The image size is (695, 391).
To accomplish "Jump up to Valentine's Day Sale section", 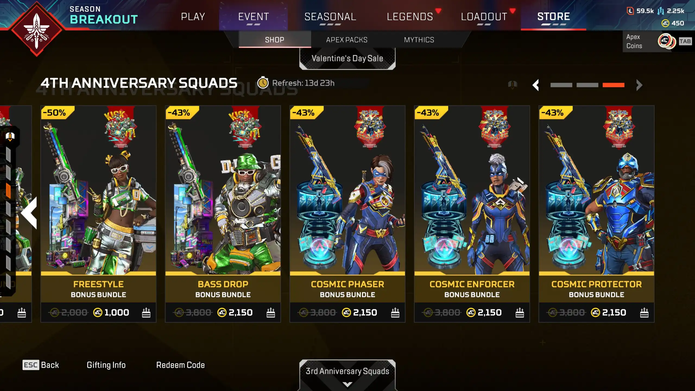I will 347,58.
